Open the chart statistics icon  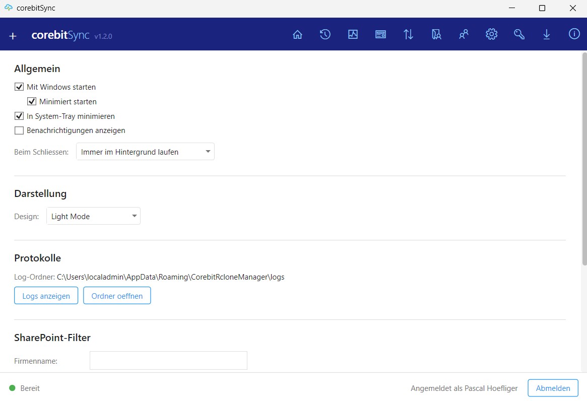(x=353, y=35)
